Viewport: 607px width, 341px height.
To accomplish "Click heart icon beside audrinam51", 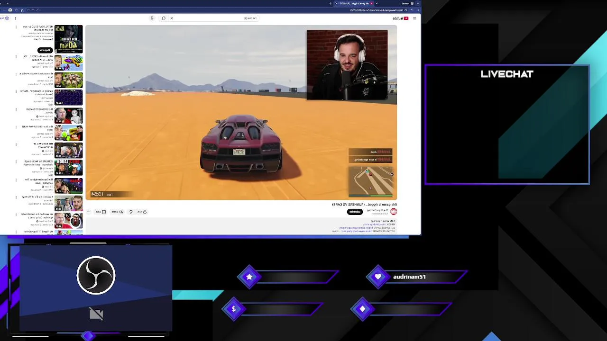I will pyautogui.click(x=378, y=277).
